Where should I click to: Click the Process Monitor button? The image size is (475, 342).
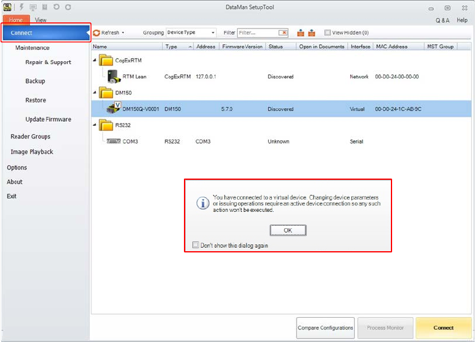385,327
